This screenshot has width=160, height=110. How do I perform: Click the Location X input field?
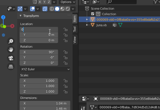pyautogui.click(x=39, y=29)
